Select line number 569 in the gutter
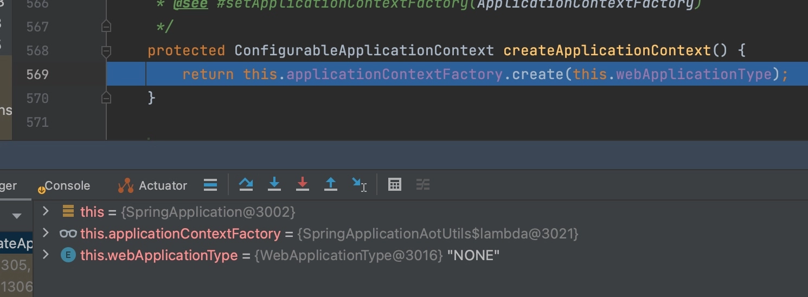Viewport: 808px width, 297px height. pos(37,74)
